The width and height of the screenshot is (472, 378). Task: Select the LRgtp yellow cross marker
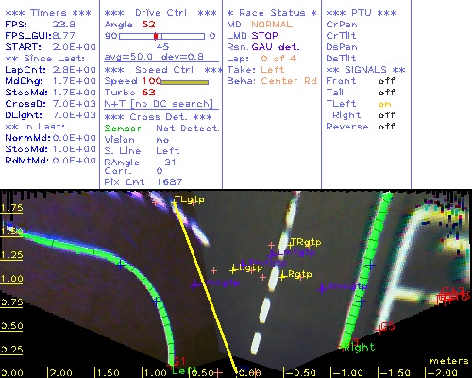click(282, 277)
